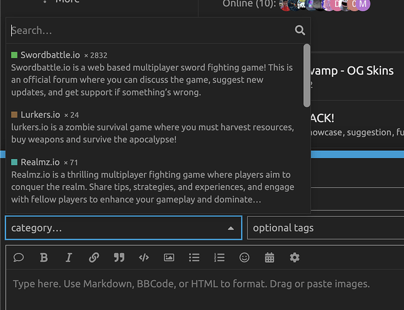Image resolution: width=404 pixels, height=310 pixels.
Task: Select the Swordbattle.io category
Action: 155,73
